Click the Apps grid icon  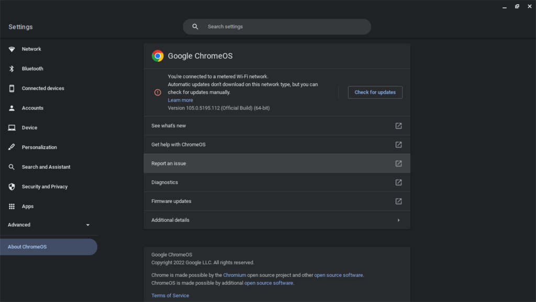[12, 207]
